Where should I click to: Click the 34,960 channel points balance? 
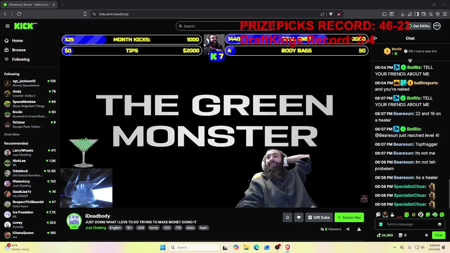[385, 235]
